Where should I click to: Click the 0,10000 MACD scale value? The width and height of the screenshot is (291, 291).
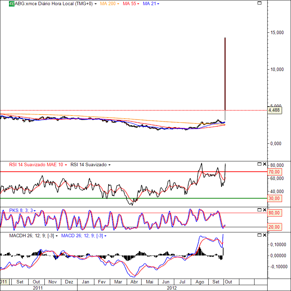(x=278, y=244)
